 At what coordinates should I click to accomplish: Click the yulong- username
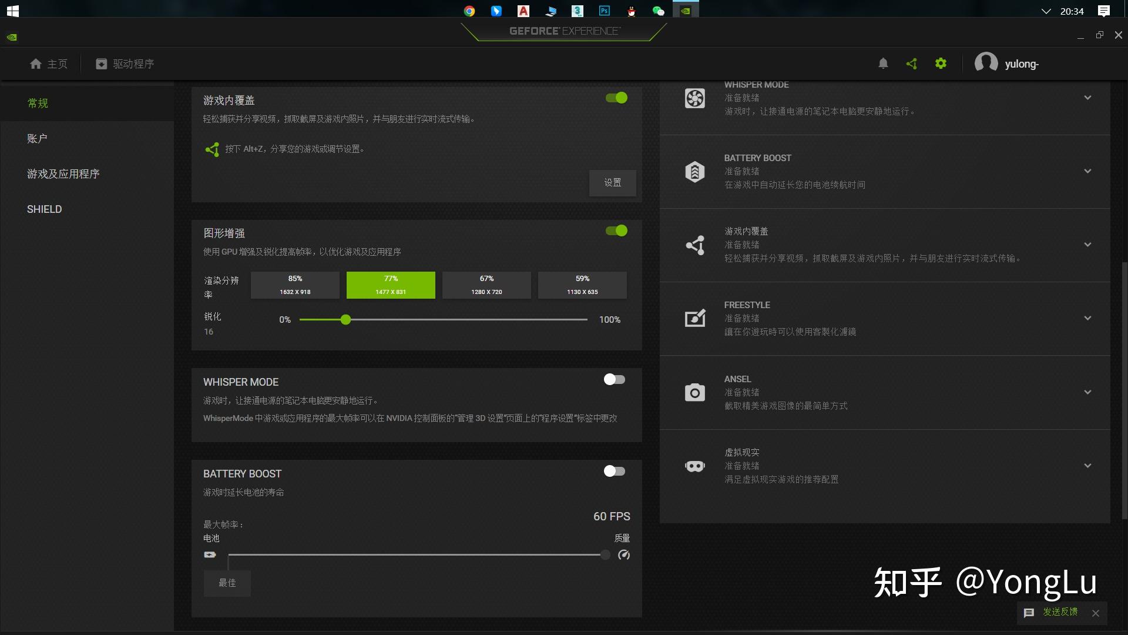pos(1022,63)
